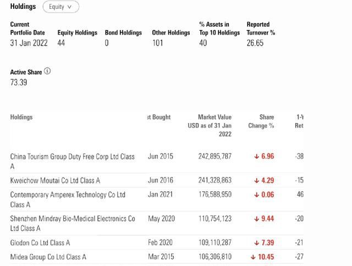The image size is (352, 266).
Task: Select market value 110,754,123
Action: (215, 218)
